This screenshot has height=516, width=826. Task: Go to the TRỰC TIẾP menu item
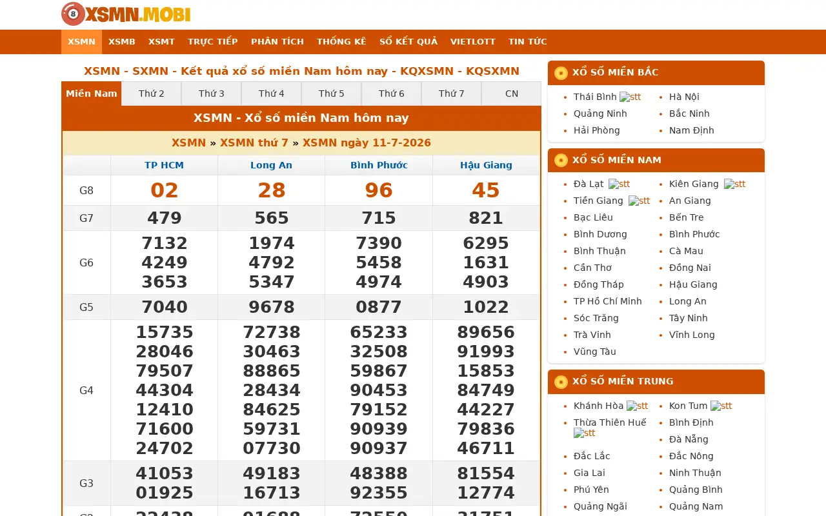pos(213,42)
